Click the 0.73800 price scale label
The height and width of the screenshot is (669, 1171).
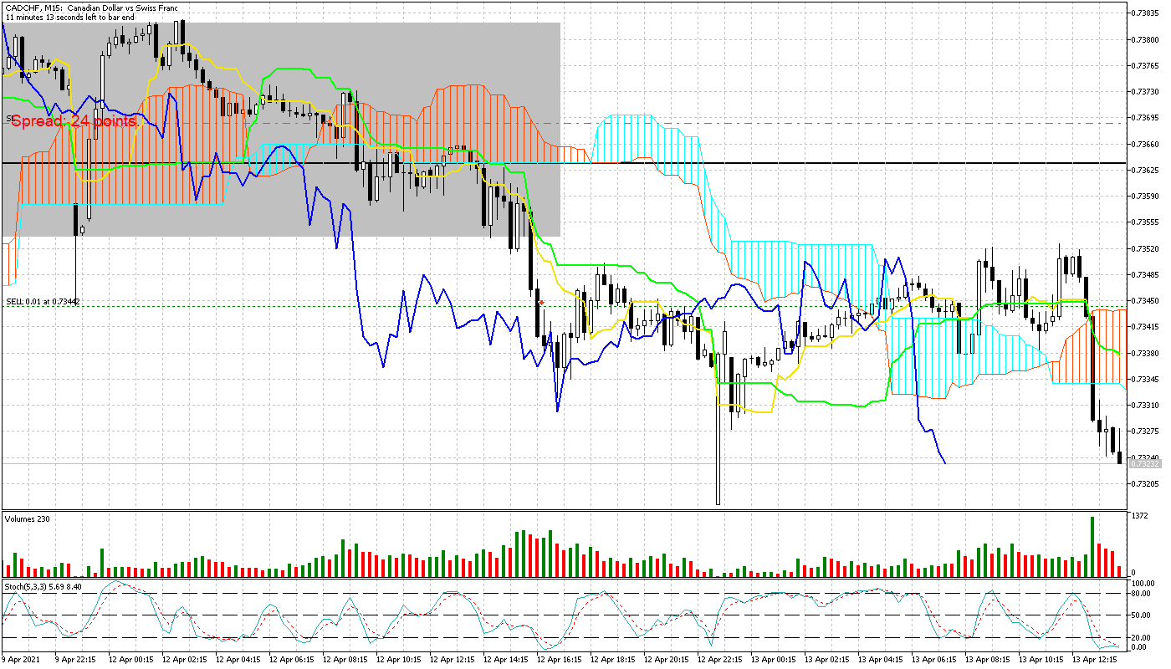pos(1143,39)
